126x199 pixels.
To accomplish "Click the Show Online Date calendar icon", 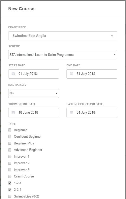I will pyautogui.click(x=13, y=112).
